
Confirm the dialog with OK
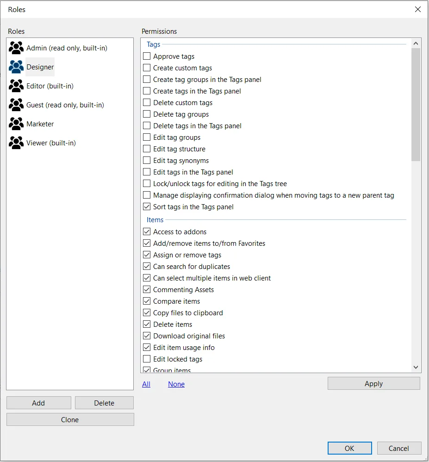(x=349, y=448)
